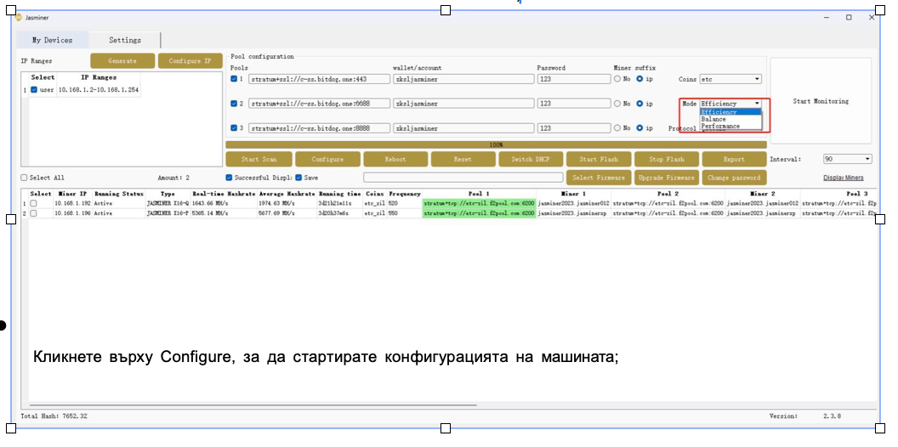Click the Switch DHCP button
Image resolution: width=898 pixels, height=447 pixels.
coord(531,159)
